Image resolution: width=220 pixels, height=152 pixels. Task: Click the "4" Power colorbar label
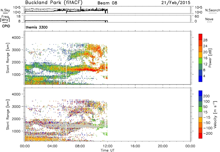coord(204,76)
